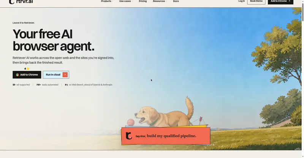The width and height of the screenshot is (304, 158).
Task: Click the Run in cloud button
Action: coord(56,75)
